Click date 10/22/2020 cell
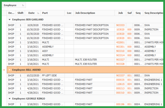This screenshot has height=108, width=165. [x=33, y=75]
